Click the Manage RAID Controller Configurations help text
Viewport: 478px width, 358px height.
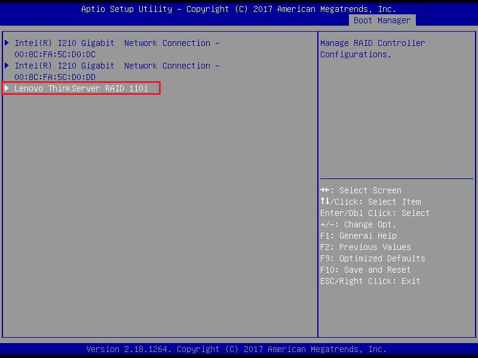coord(372,48)
